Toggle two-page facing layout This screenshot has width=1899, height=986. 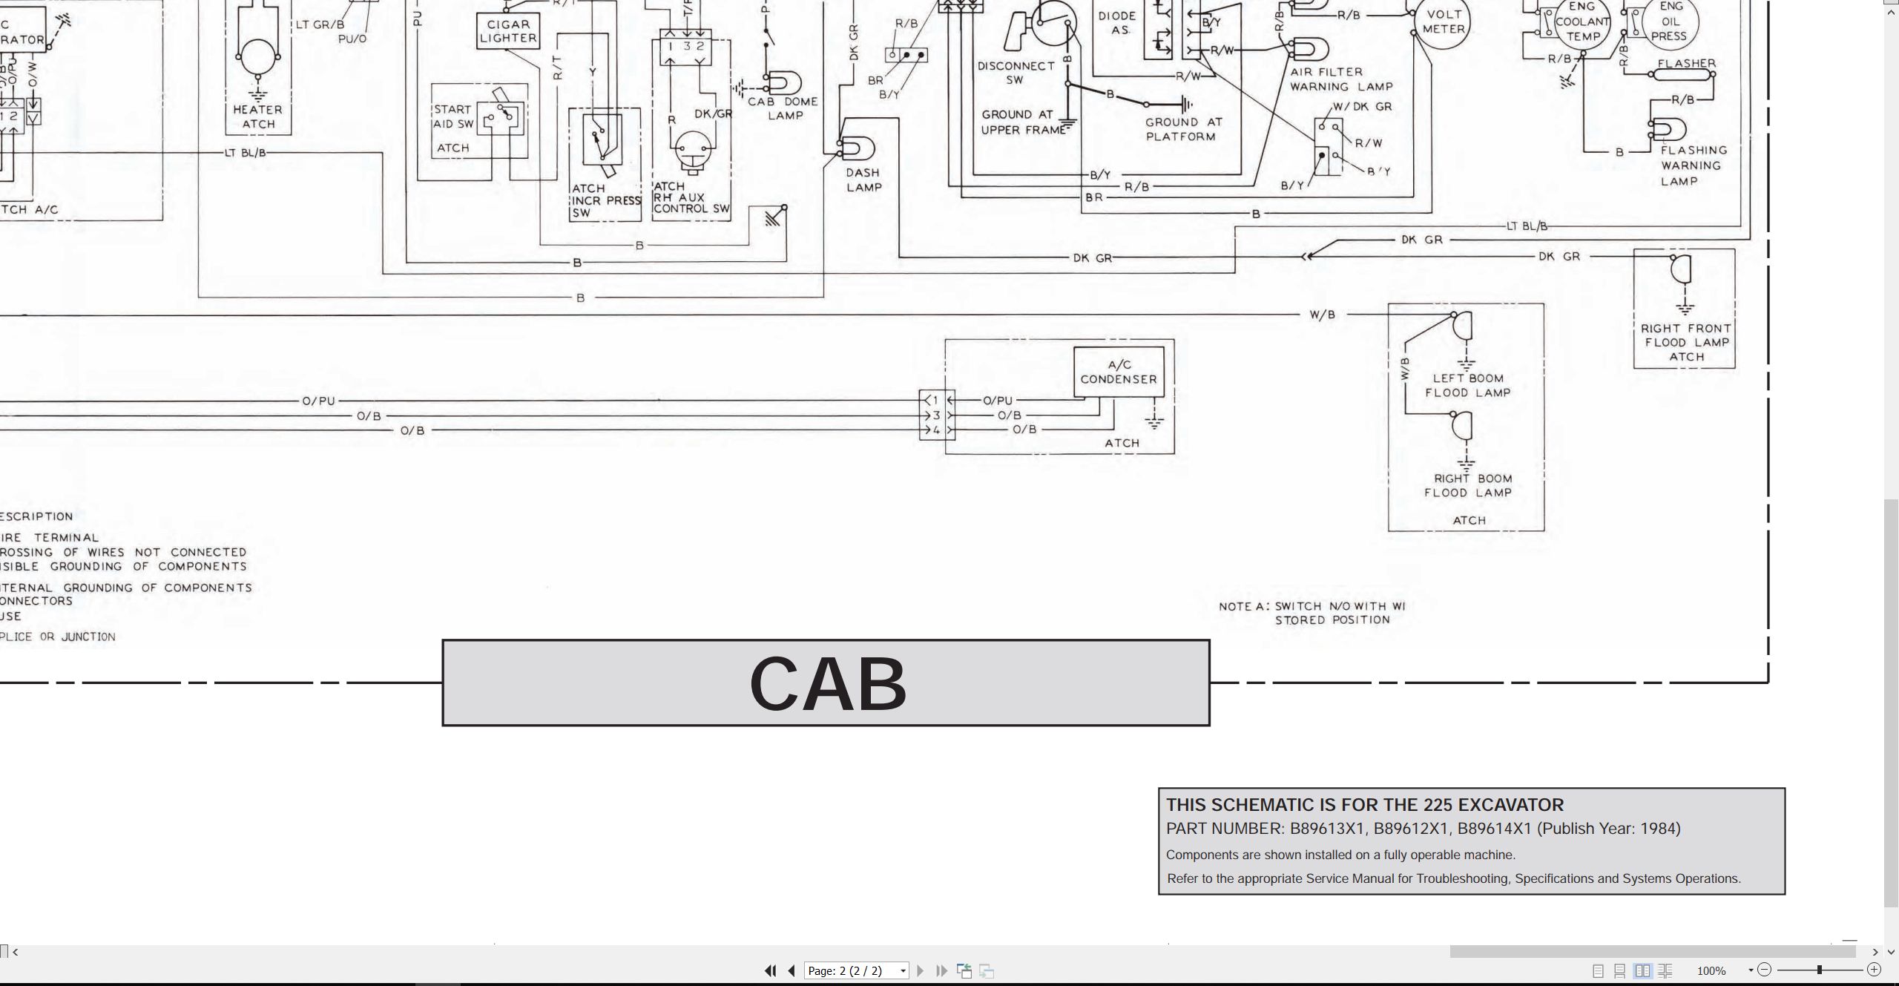(1643, 970)
